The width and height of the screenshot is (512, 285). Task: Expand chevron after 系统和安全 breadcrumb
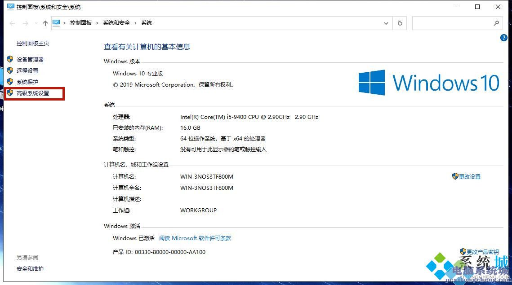click(x=135, y=23)
